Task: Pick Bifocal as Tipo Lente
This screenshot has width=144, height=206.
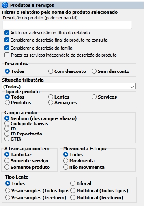Action: coord(73,183)
